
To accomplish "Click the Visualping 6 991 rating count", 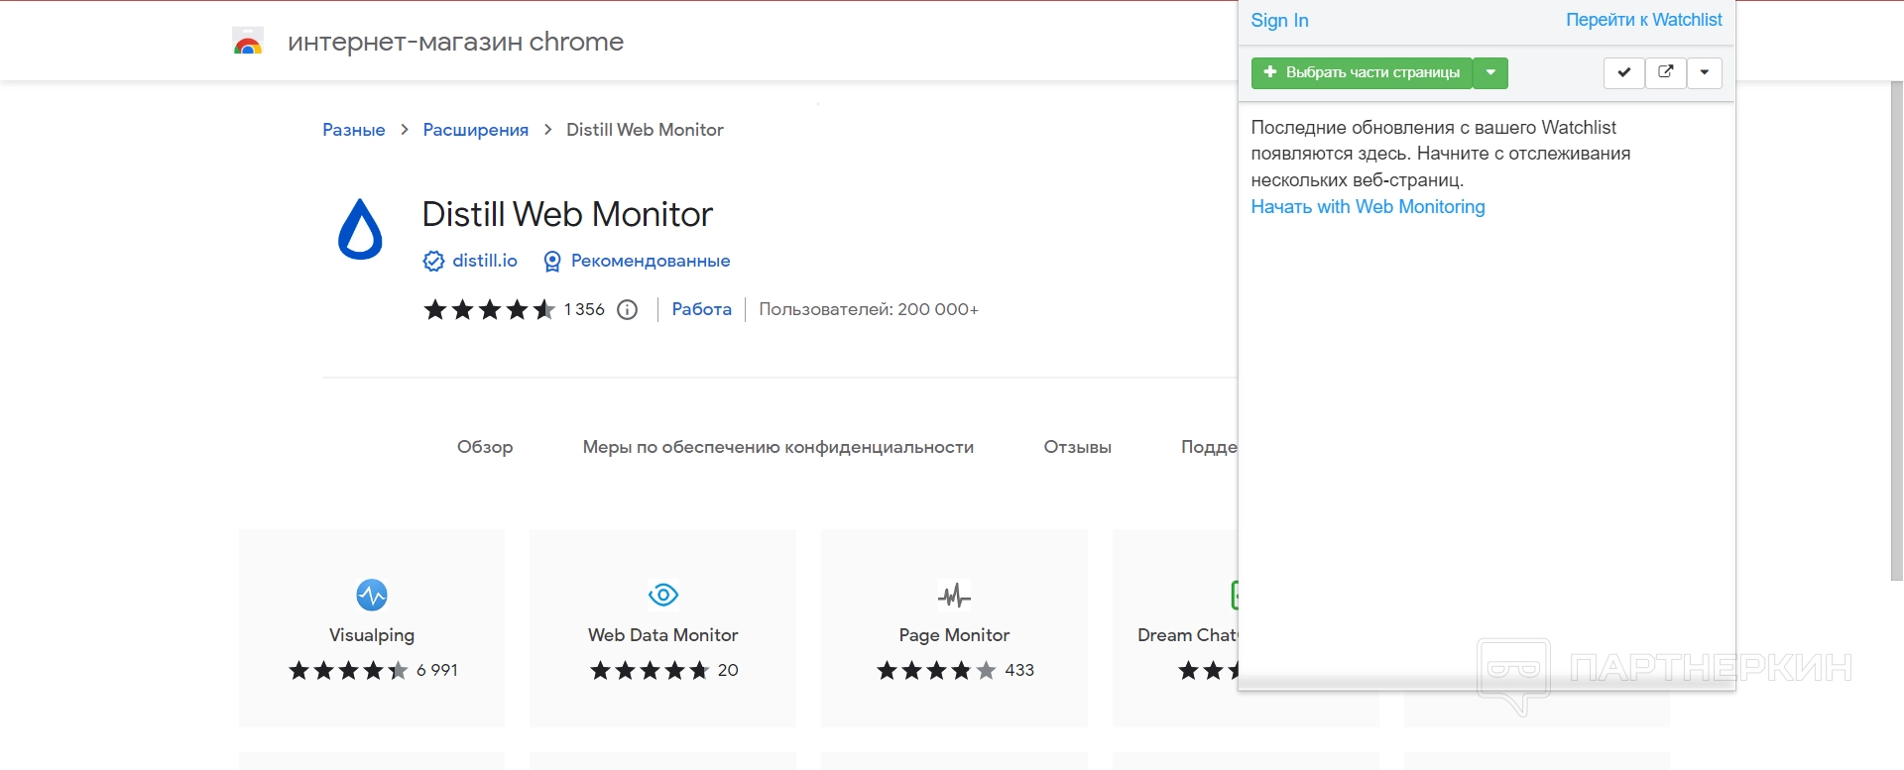I will click(x=437, y=670).
